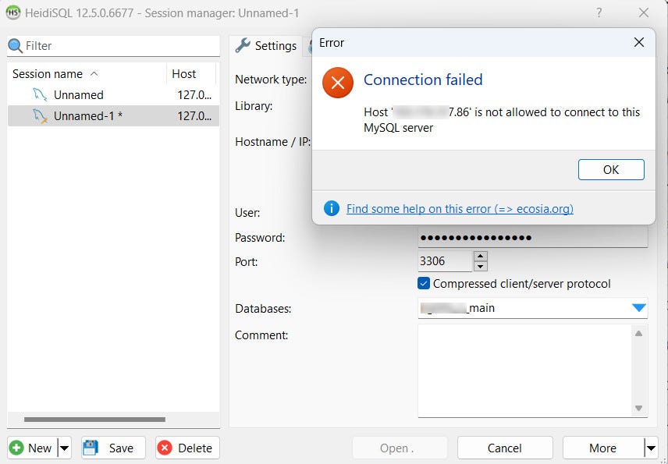Click the red error icon in the dialog

coord(338,83)
